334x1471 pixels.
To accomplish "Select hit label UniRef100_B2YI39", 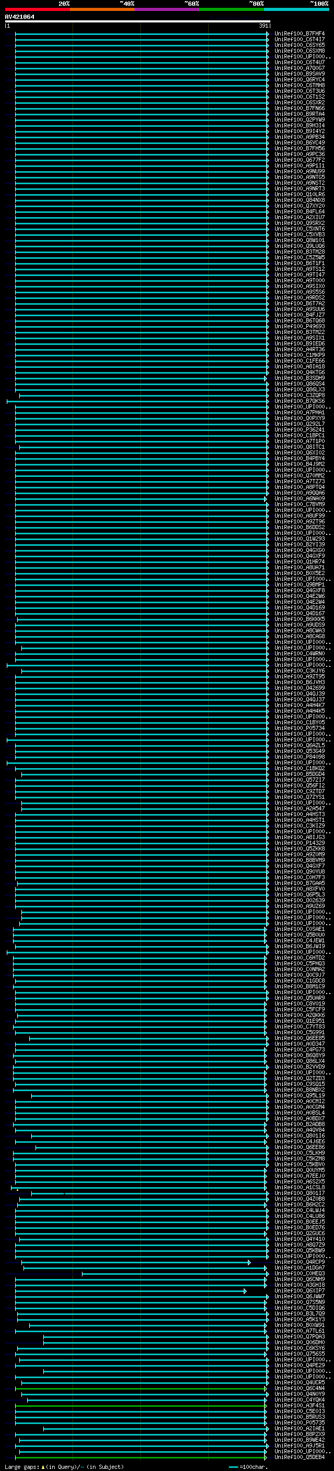I will click(x=299, y=544).
